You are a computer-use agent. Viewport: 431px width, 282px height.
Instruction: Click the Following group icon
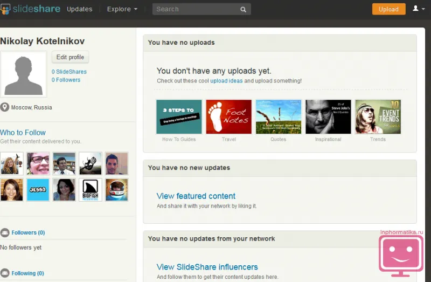pyautogui.click(x=5, y=273)
